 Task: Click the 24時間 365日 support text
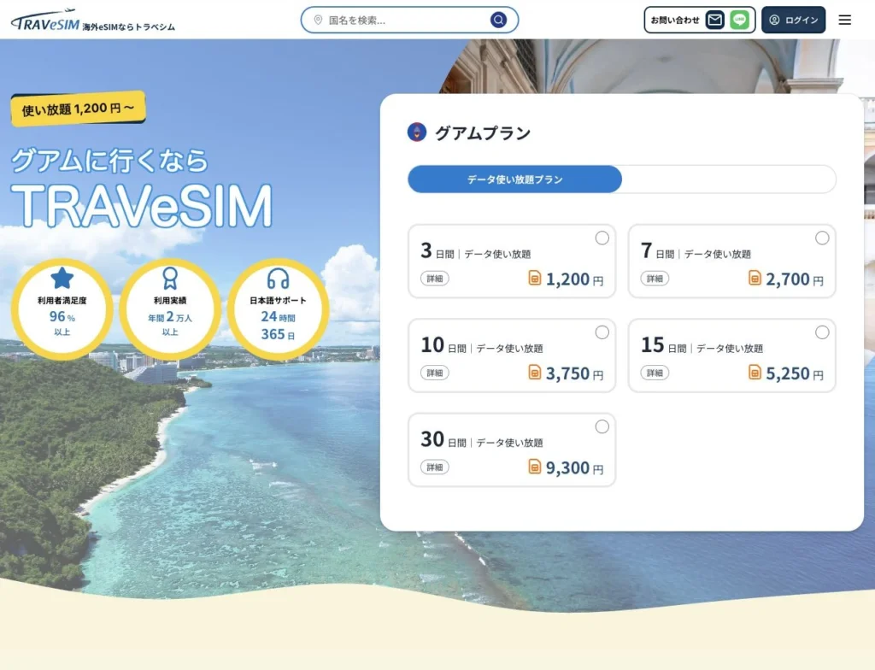278,325
